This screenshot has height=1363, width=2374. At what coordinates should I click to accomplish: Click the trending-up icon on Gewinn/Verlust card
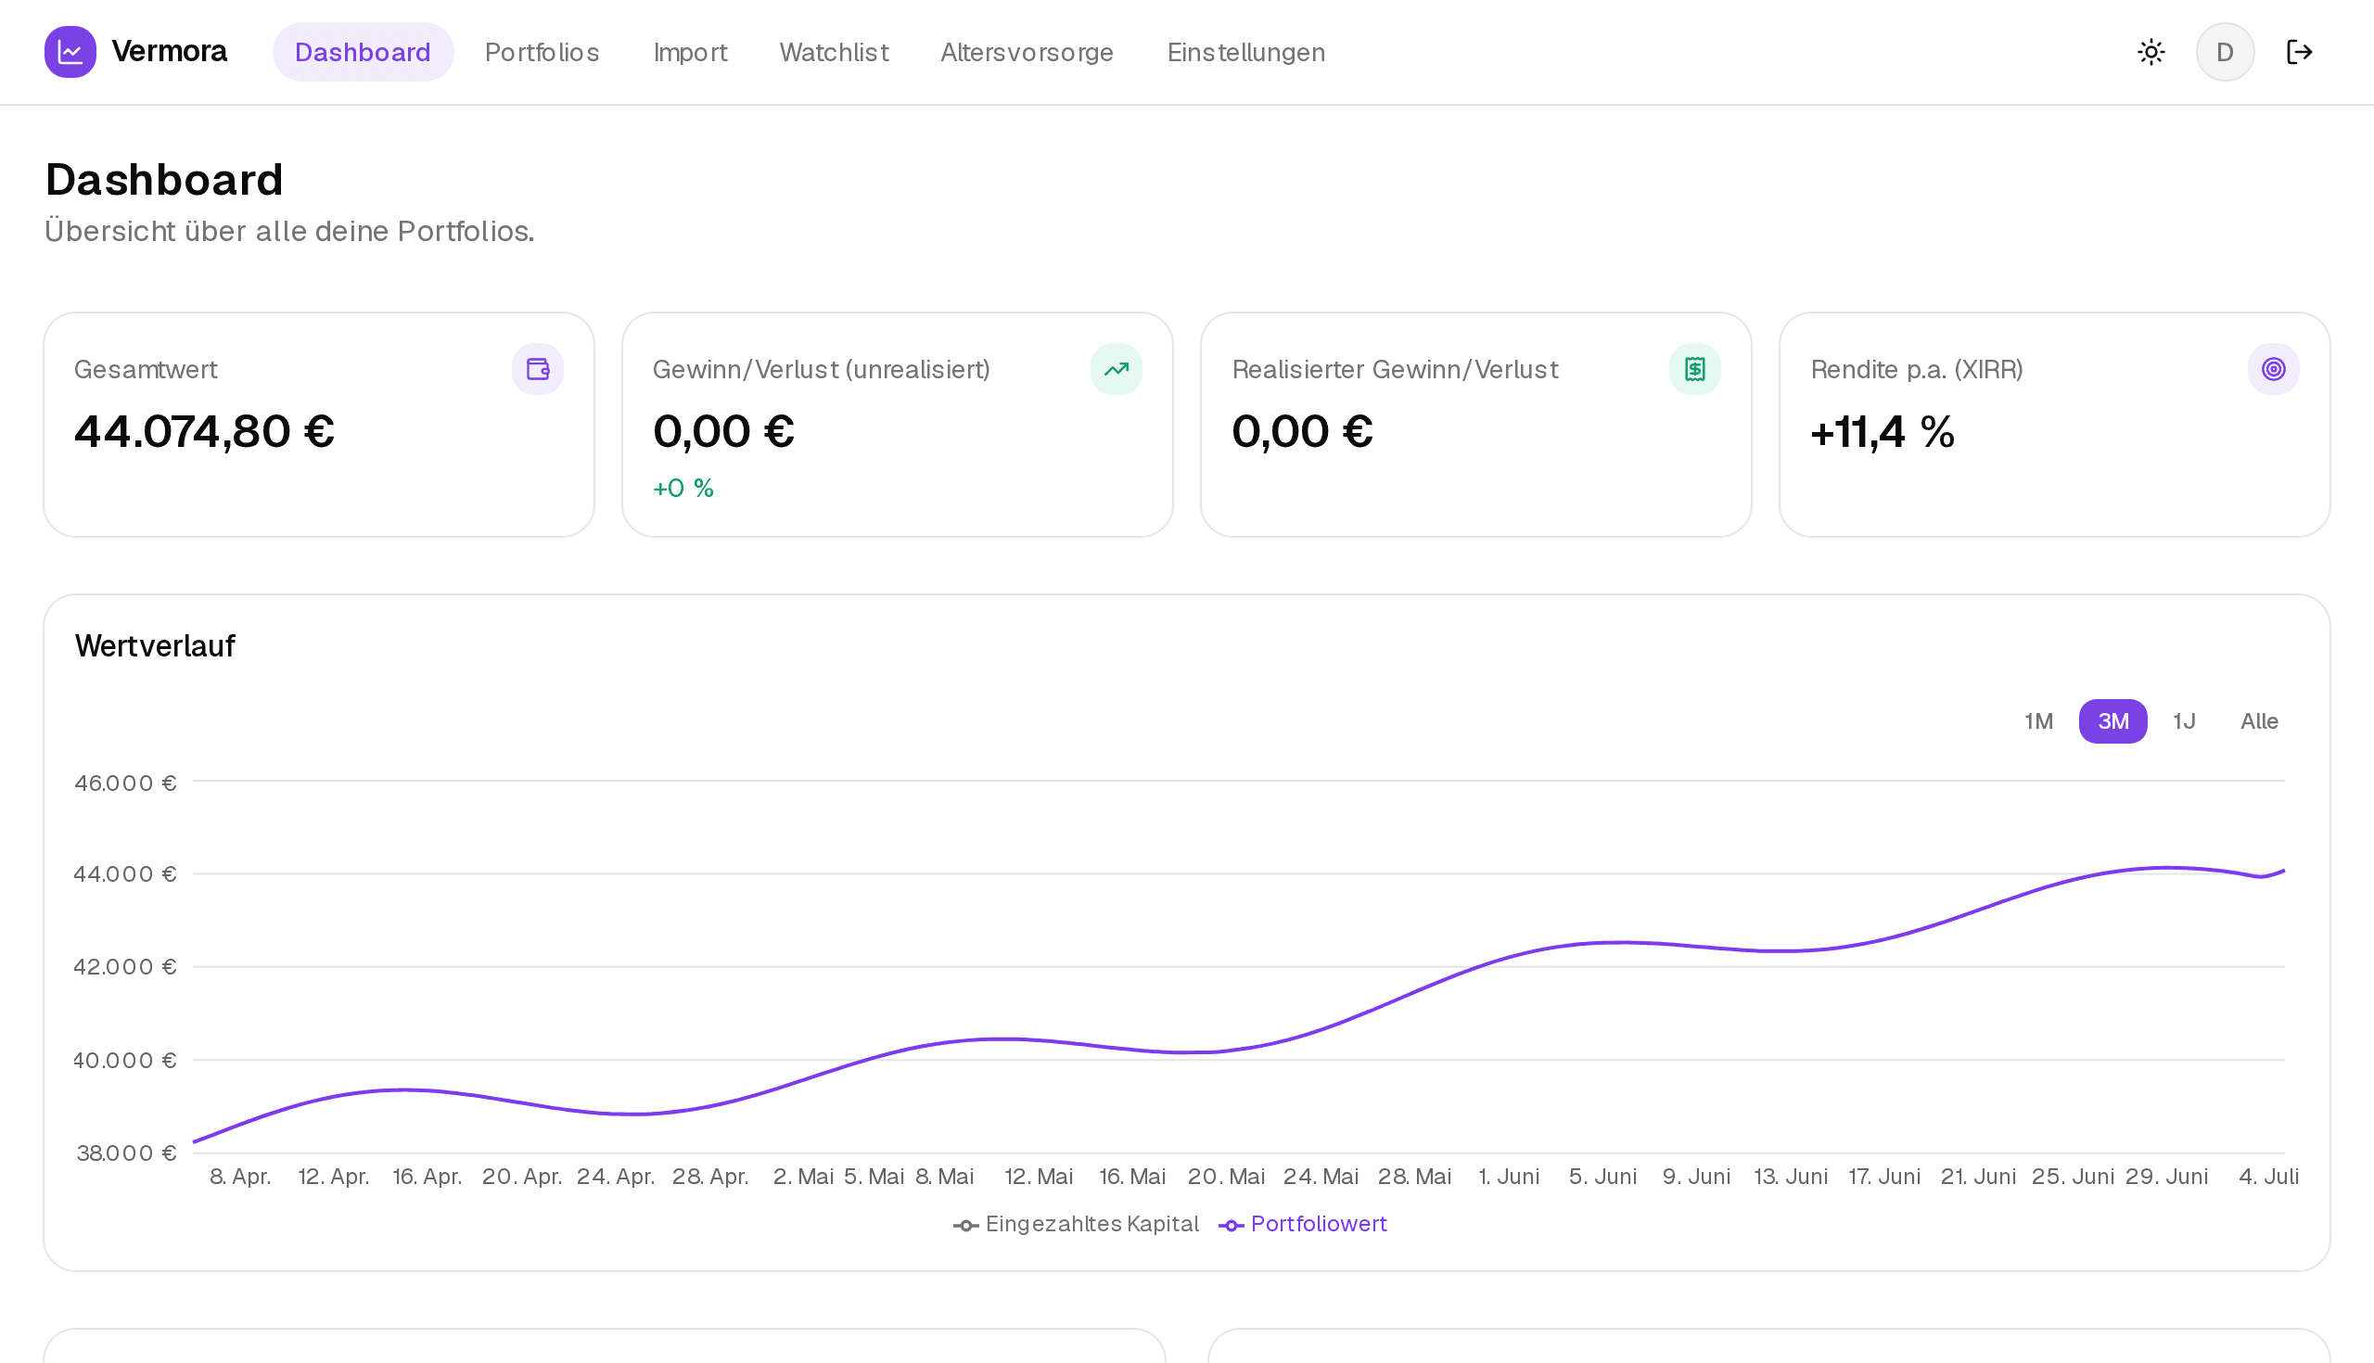(1116, 369)
